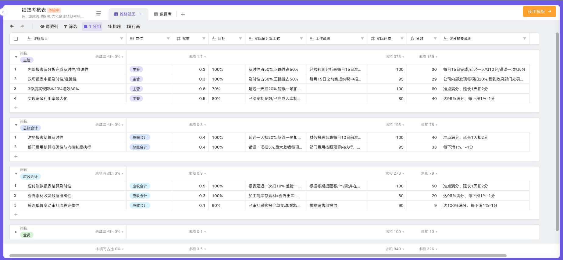Open the hamburger menu next to title
The image size is (563, 260).
click(98, 13)
